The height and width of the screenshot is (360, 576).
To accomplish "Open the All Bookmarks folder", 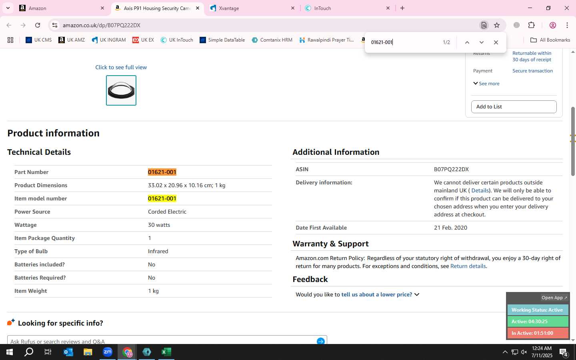I will pos(550,40).
